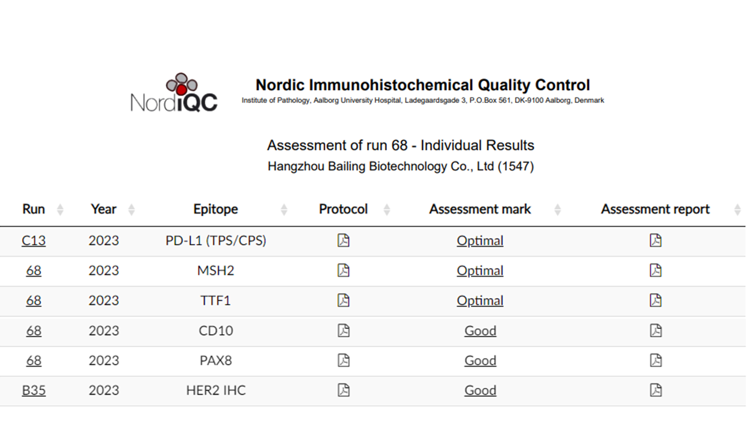Open the MSH2 protocol PDF icon
The width and height of the screenshot is (753, 428).
click(343, 270)
